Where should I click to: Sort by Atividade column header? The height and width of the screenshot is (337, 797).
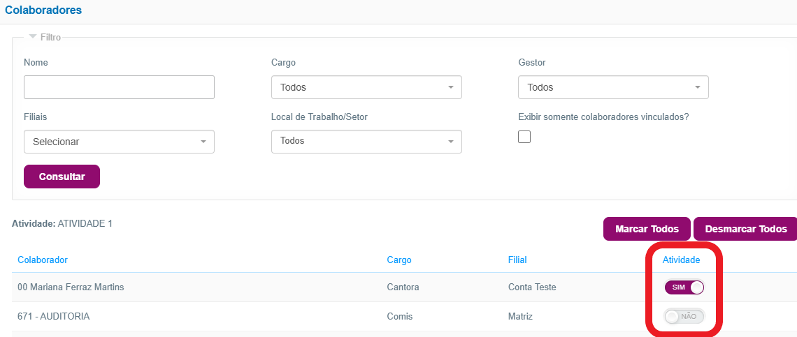(681, 260)
